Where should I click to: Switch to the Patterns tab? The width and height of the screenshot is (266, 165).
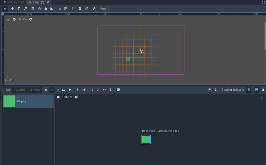tap(20, 90)
